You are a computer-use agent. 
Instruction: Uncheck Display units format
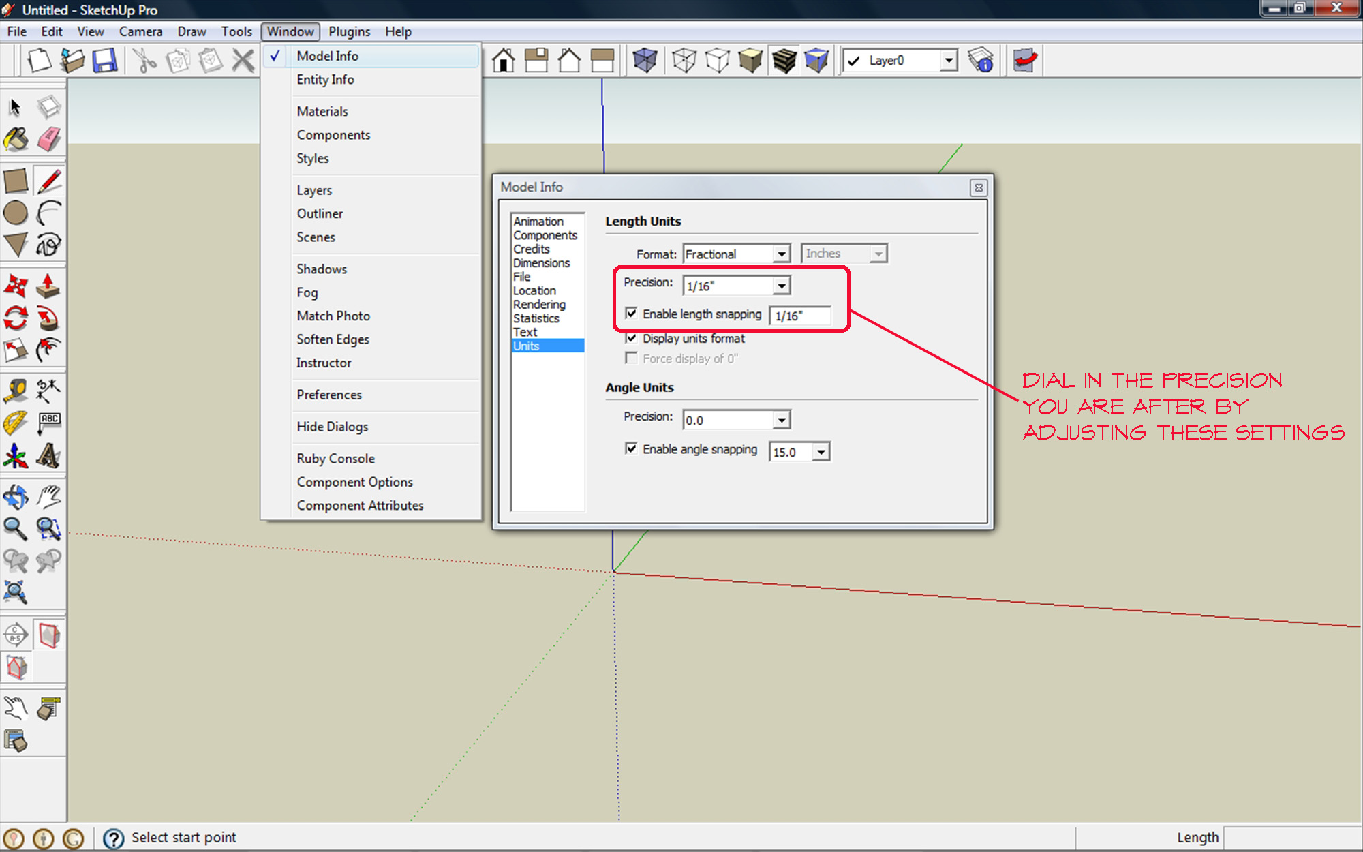coord(631,338)
